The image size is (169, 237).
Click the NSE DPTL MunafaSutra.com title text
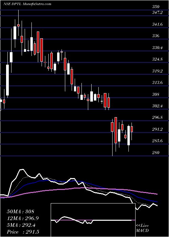(x=27, y=4)
